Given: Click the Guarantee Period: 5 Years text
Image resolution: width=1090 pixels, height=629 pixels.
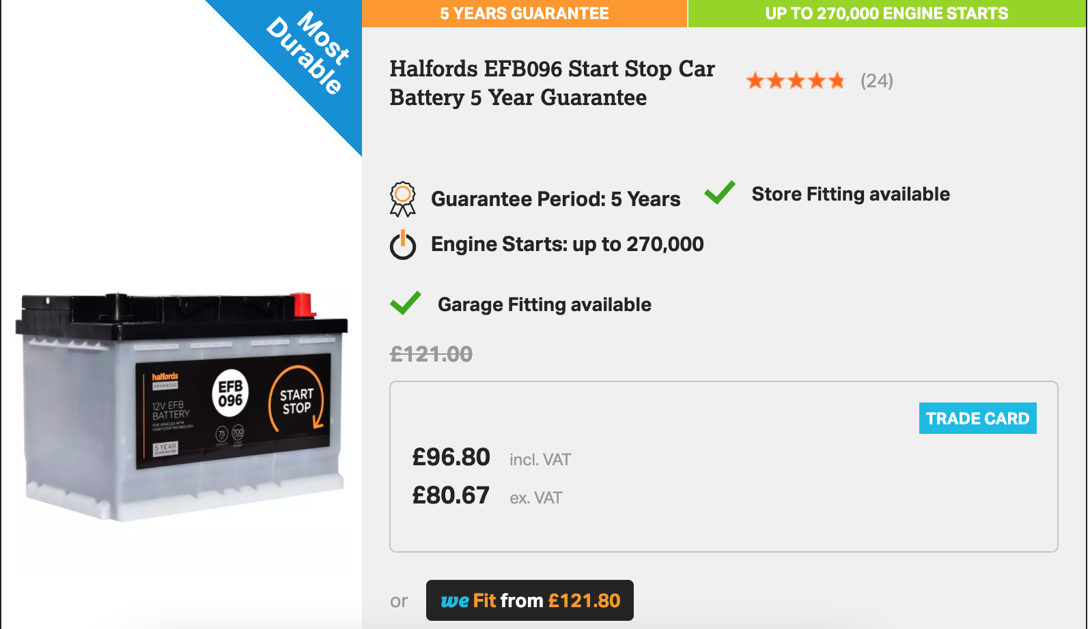Looking at the screenshot, I should [556, 199].
